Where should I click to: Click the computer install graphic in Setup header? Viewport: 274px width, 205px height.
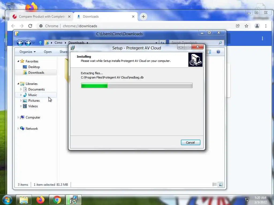195,60
